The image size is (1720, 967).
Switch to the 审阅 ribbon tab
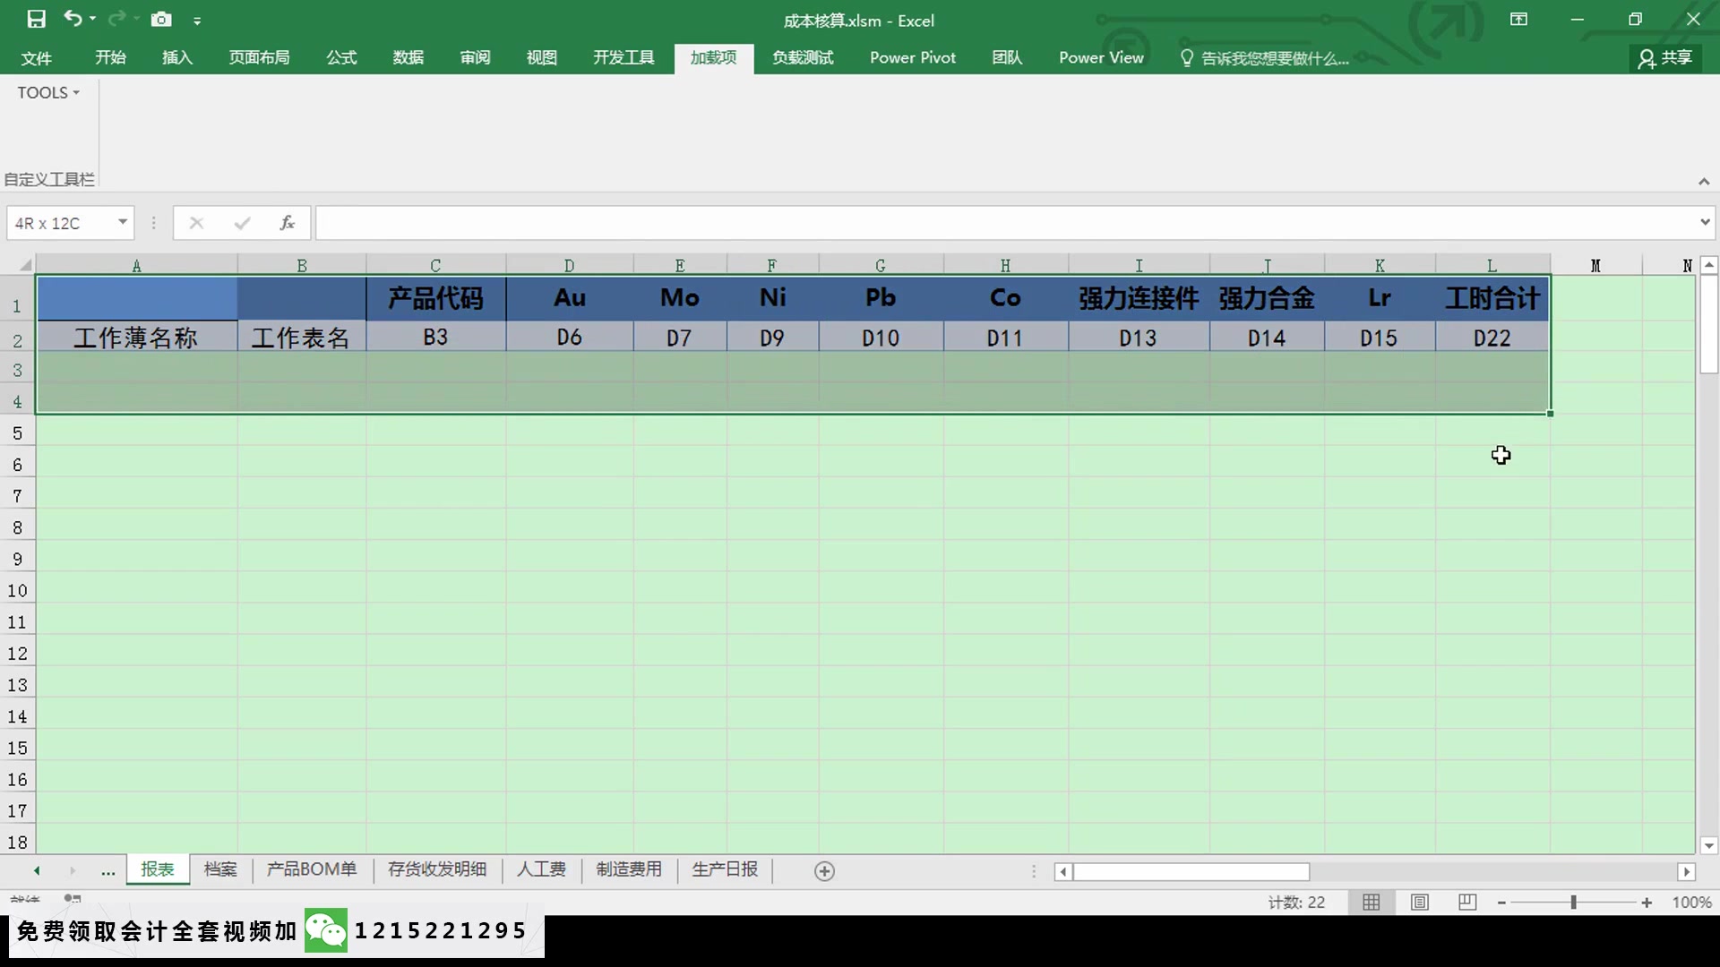click(475, 57)
